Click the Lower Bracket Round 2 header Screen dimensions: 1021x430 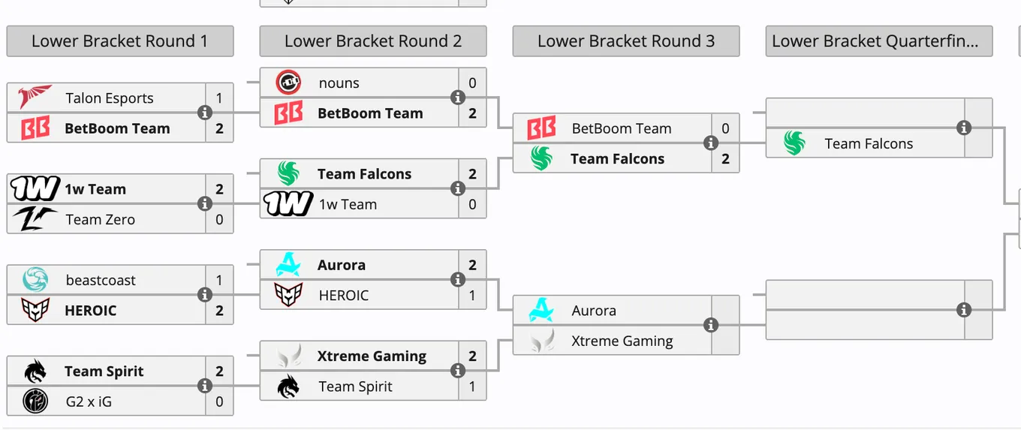[x=373, y=41]
